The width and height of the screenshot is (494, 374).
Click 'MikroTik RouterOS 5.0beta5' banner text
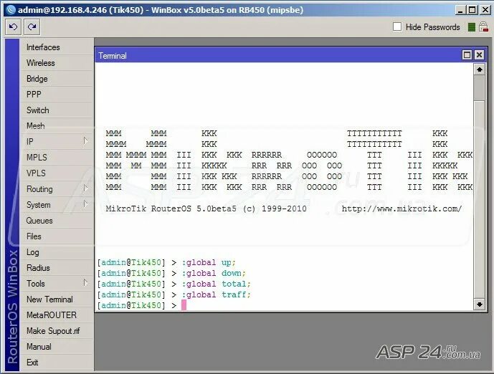(x=171, y=208)
